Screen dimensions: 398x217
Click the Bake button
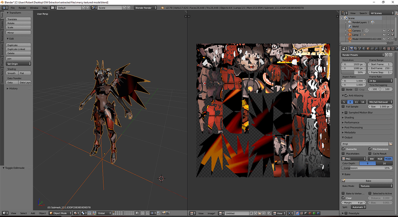[367, 181]
